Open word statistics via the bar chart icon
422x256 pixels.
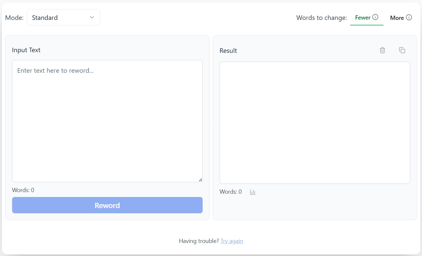(x=252, y=192)
